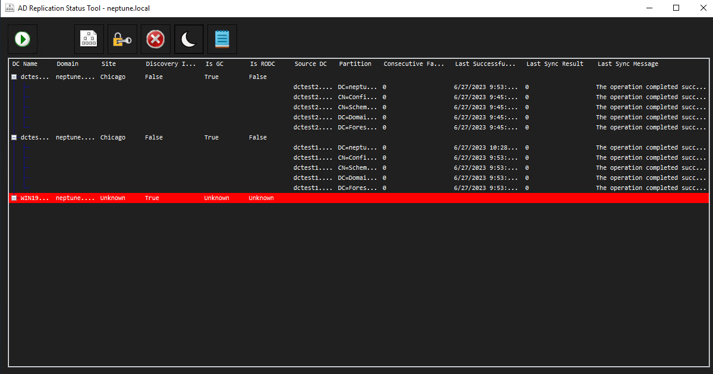This screenshot has height=374, width=713.
Task: Toggle dark mode with the moon icon
Action: 189,39
